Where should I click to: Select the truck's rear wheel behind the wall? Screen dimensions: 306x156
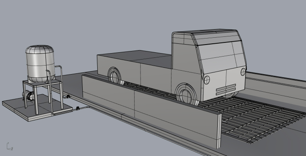[x=115, y=76]
